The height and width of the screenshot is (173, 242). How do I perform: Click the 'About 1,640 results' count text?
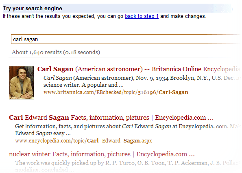pyautogui.click(x=56, y=52)
